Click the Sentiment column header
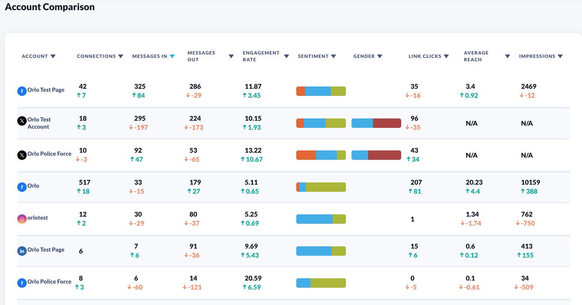The image size is (582, 305). [x=313, y=56]
